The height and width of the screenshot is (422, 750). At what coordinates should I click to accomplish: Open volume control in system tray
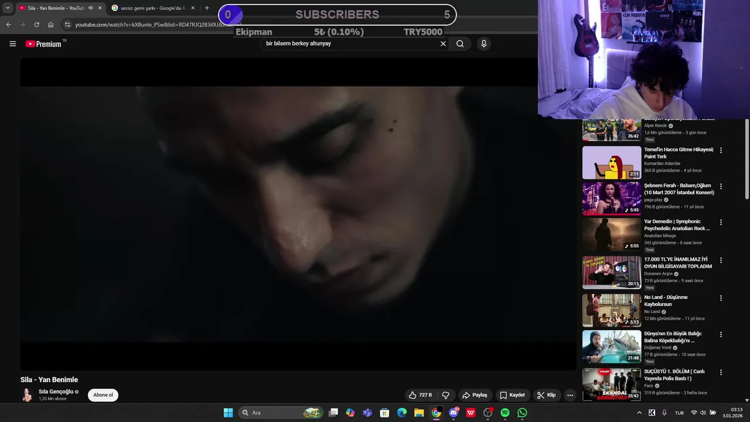coord(703,413)
